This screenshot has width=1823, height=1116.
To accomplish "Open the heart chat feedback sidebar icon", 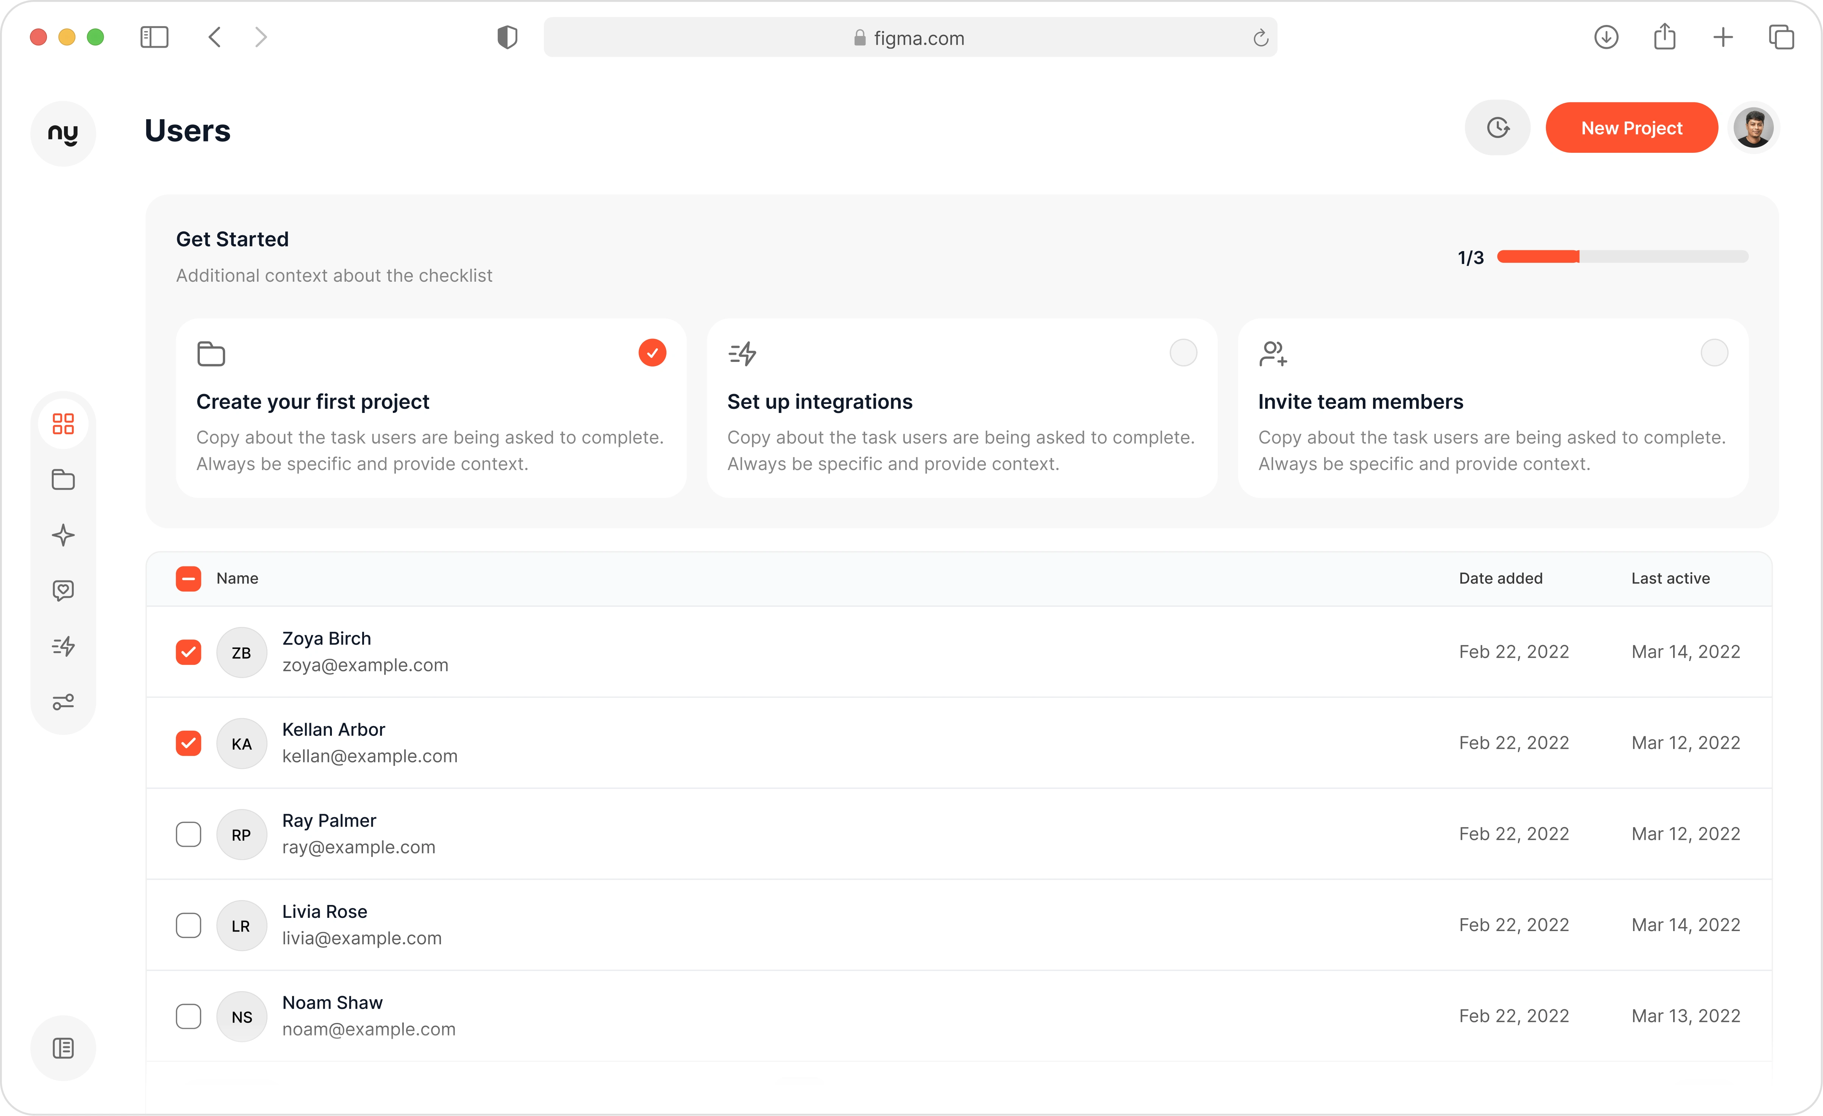I will point(63,590).
